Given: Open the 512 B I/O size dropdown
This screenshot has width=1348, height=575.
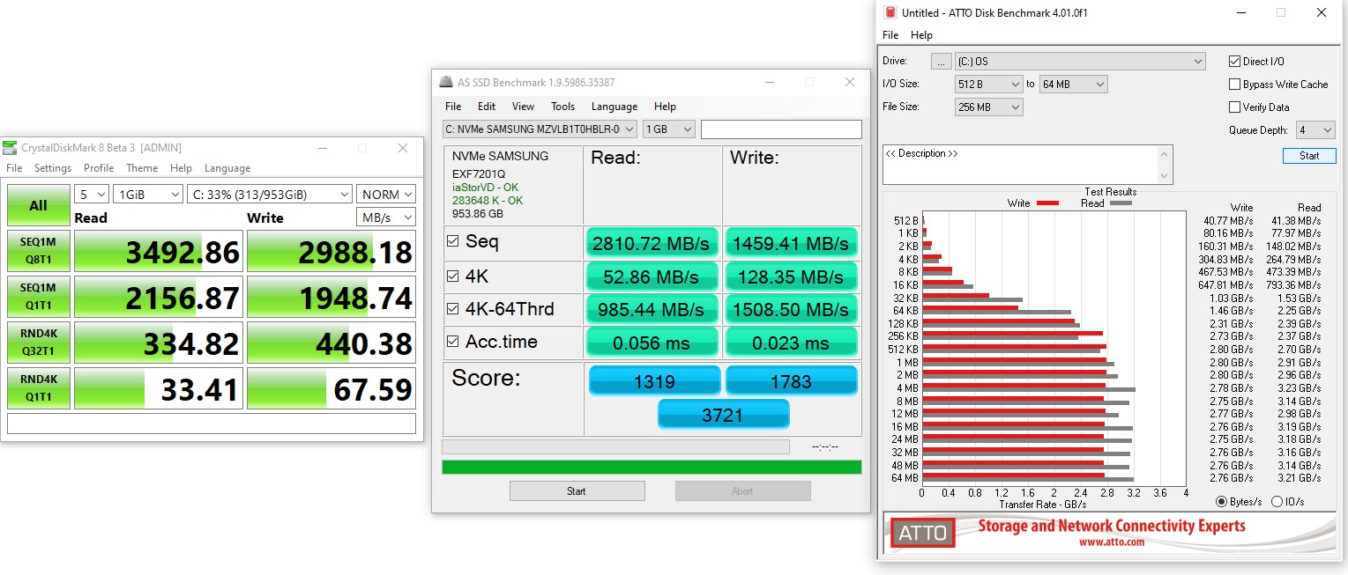Looking at the screenshot, I should pyautogui.click(x=988, y=85).
